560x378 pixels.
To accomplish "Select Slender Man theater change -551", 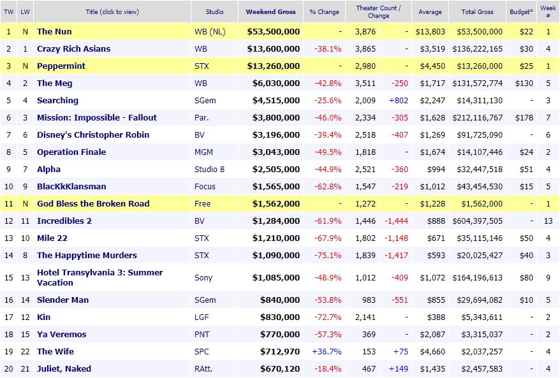I will coord(400,300).
